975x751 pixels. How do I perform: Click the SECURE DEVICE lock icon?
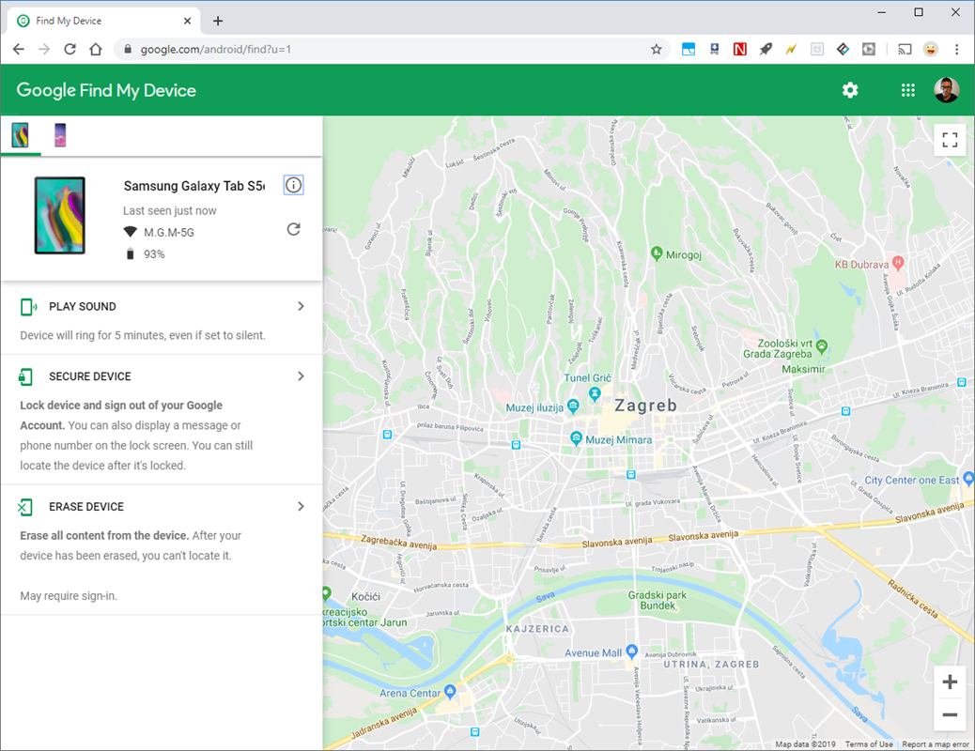coord(25,376)
